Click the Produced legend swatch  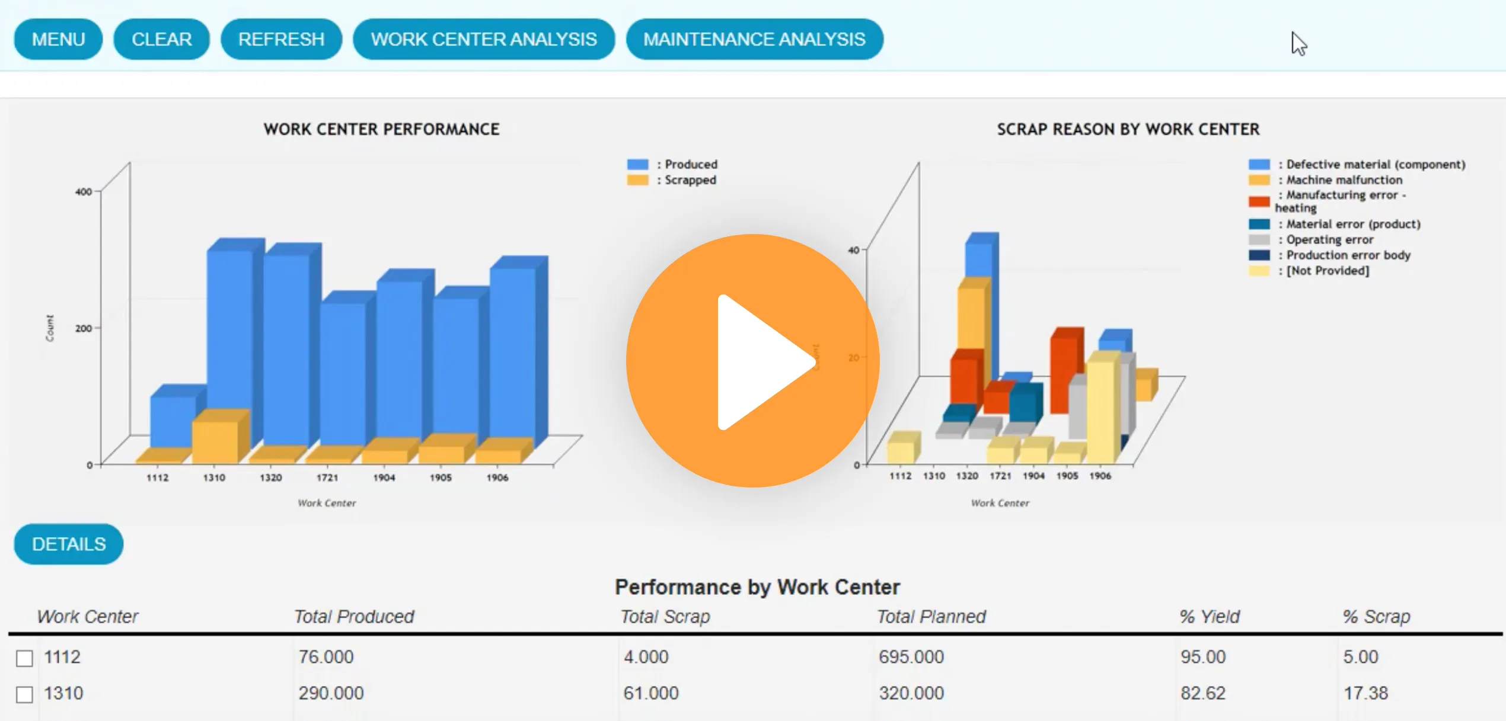(x=637, y=164)
